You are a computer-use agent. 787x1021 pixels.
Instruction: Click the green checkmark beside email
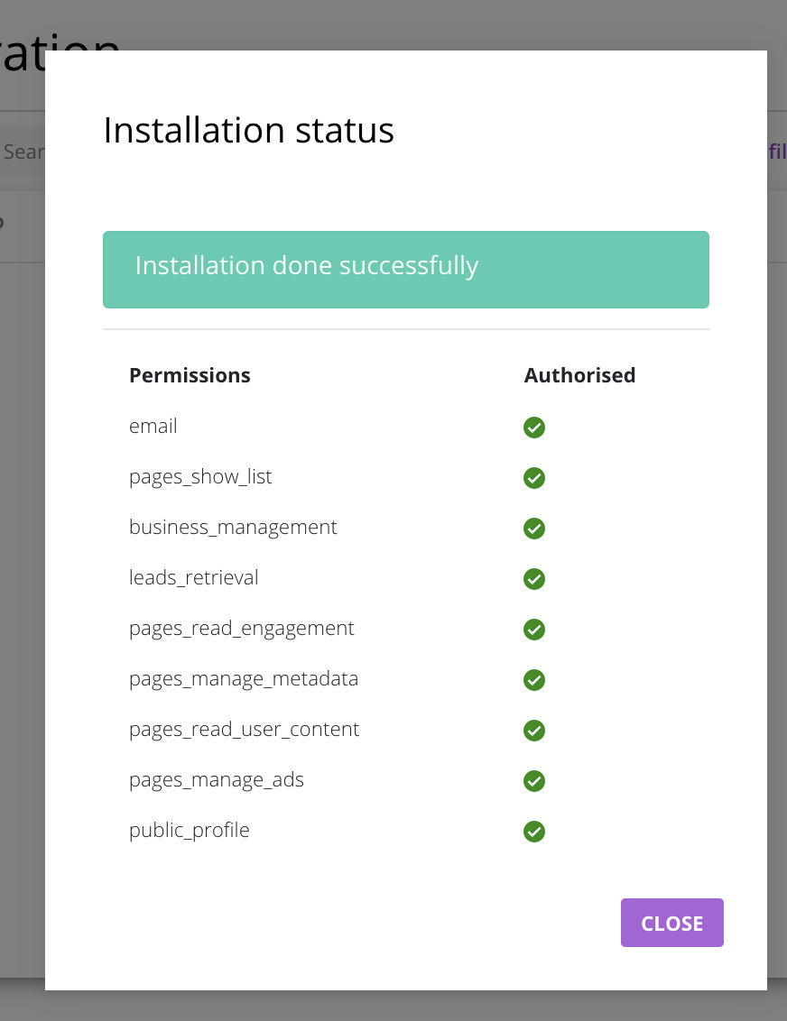(x=533, y=428)
